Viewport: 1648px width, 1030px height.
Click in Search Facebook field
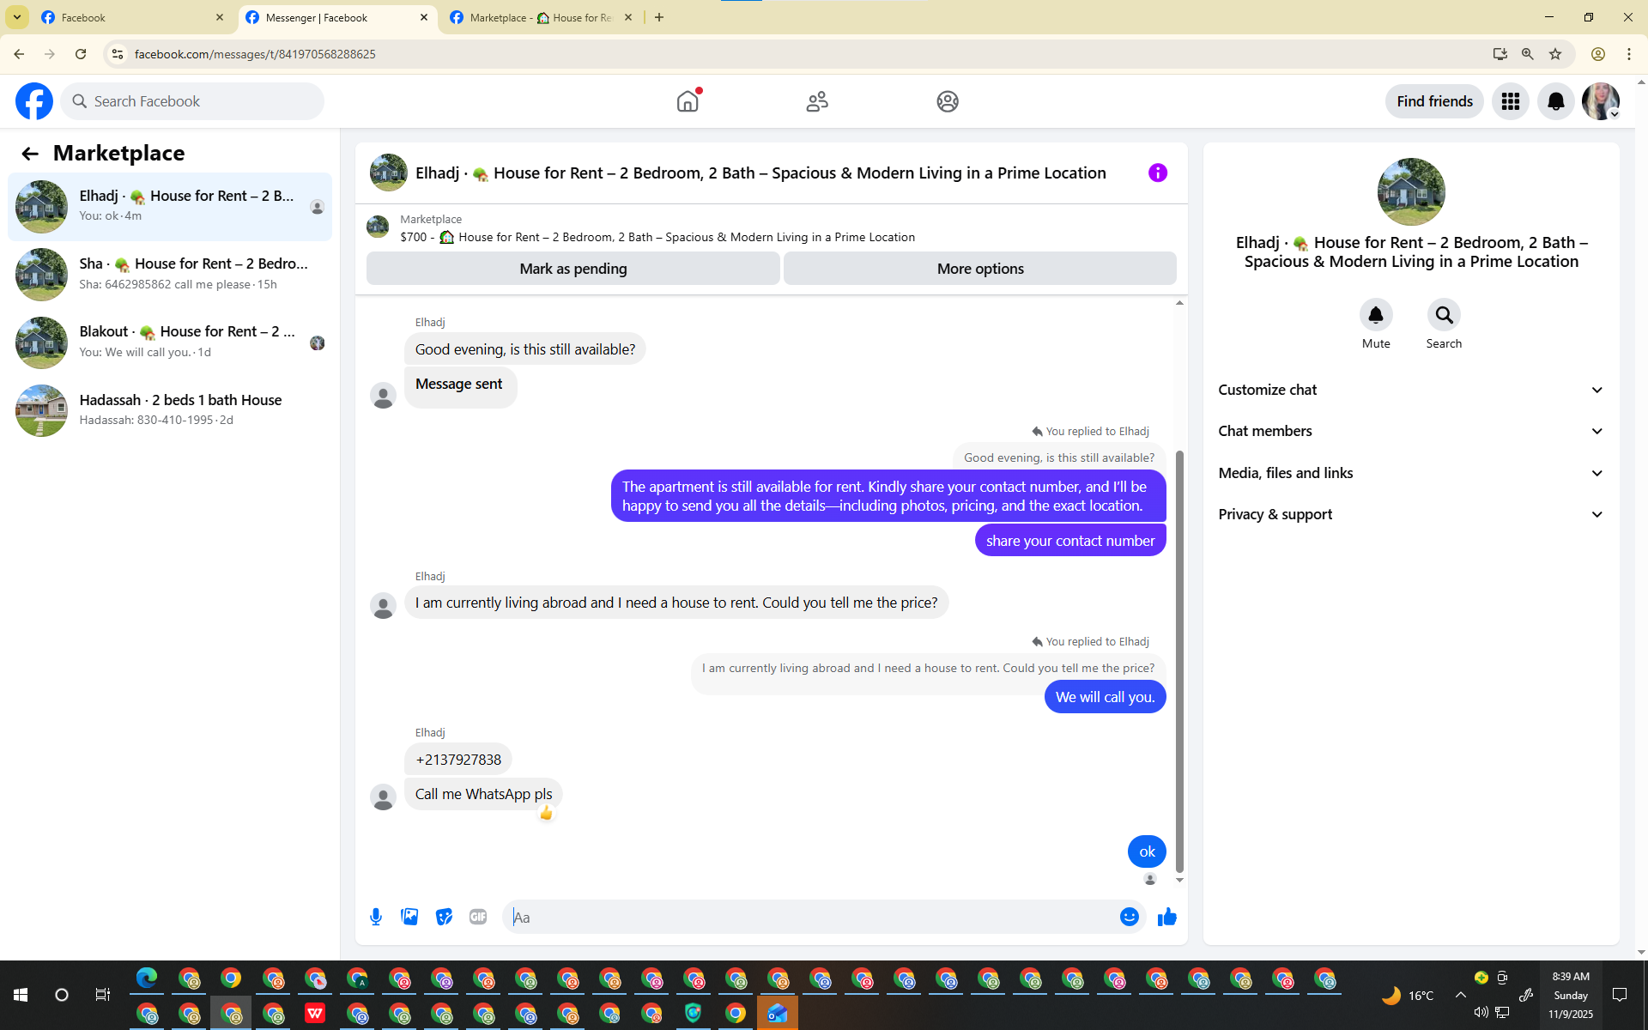pyautogui.click(x=192, y=101)
